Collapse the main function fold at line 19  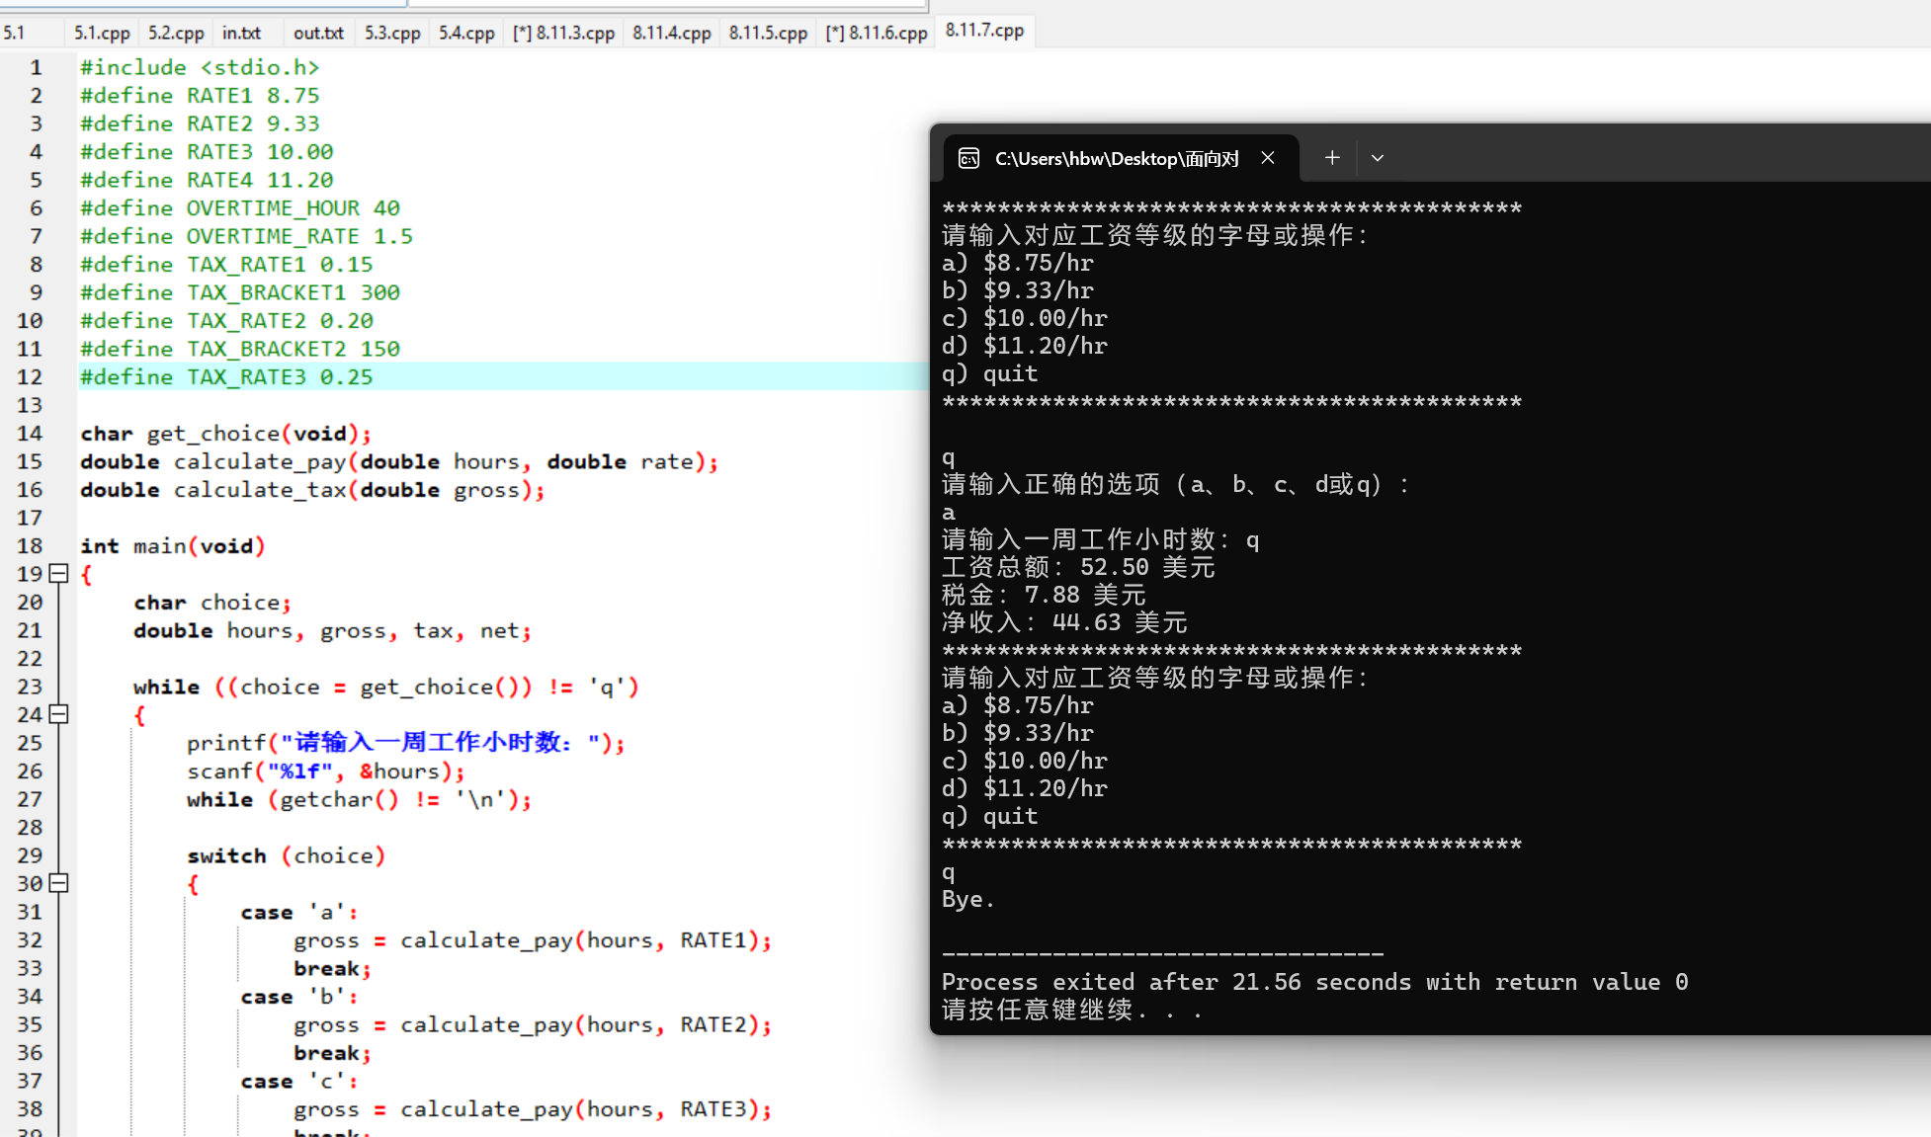pyautogui.click(x=58, y=573)
